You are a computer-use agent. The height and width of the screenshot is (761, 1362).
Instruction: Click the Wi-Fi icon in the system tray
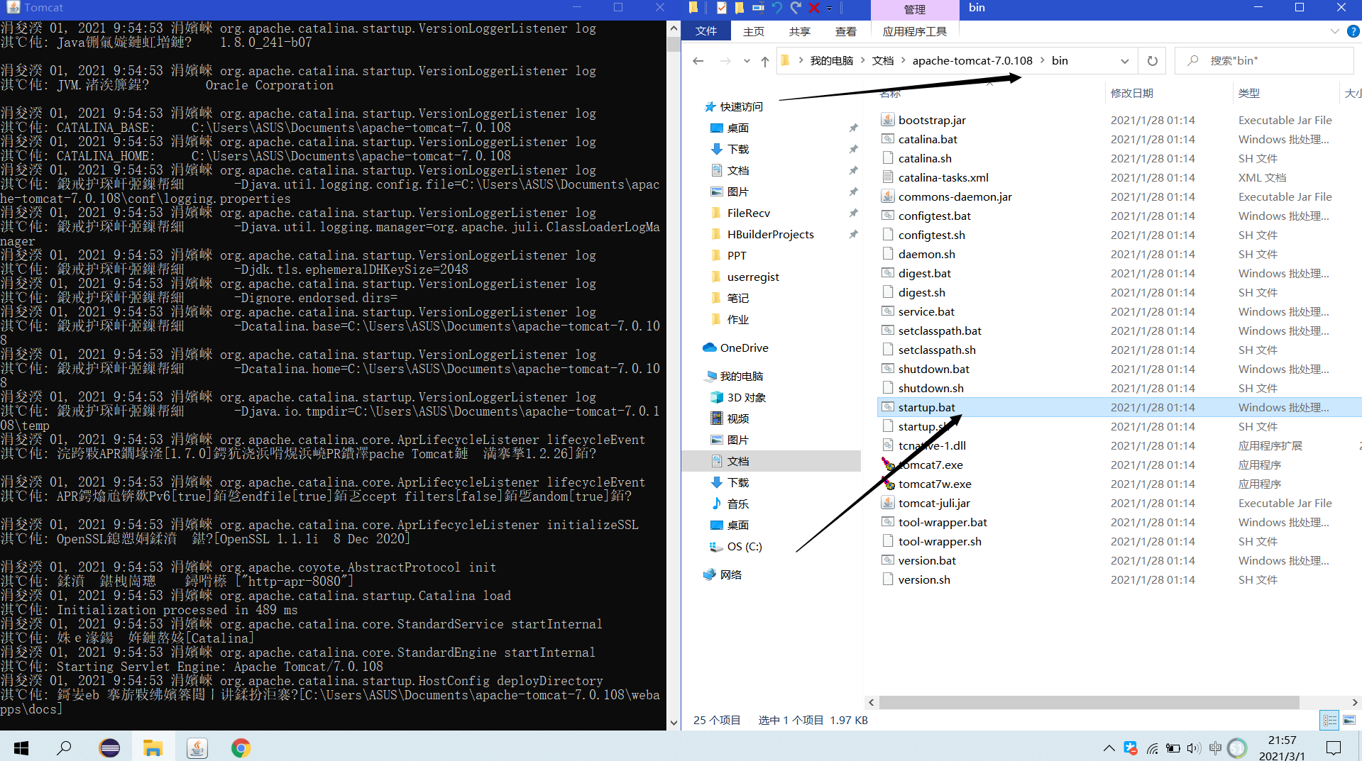(x=1151, y=748)
